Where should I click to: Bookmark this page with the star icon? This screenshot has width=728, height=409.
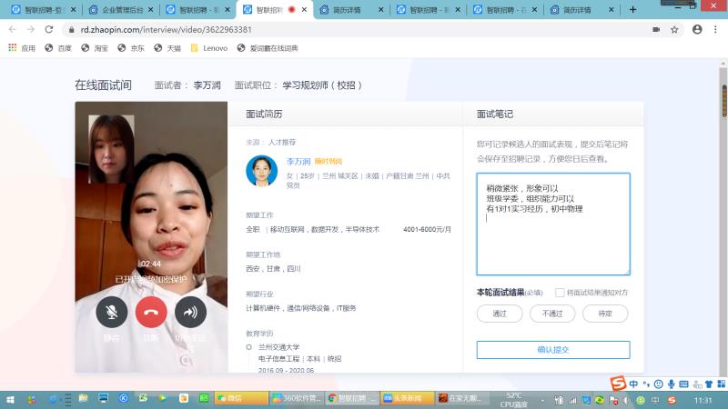pyautogui.click(x=674, y=29)
